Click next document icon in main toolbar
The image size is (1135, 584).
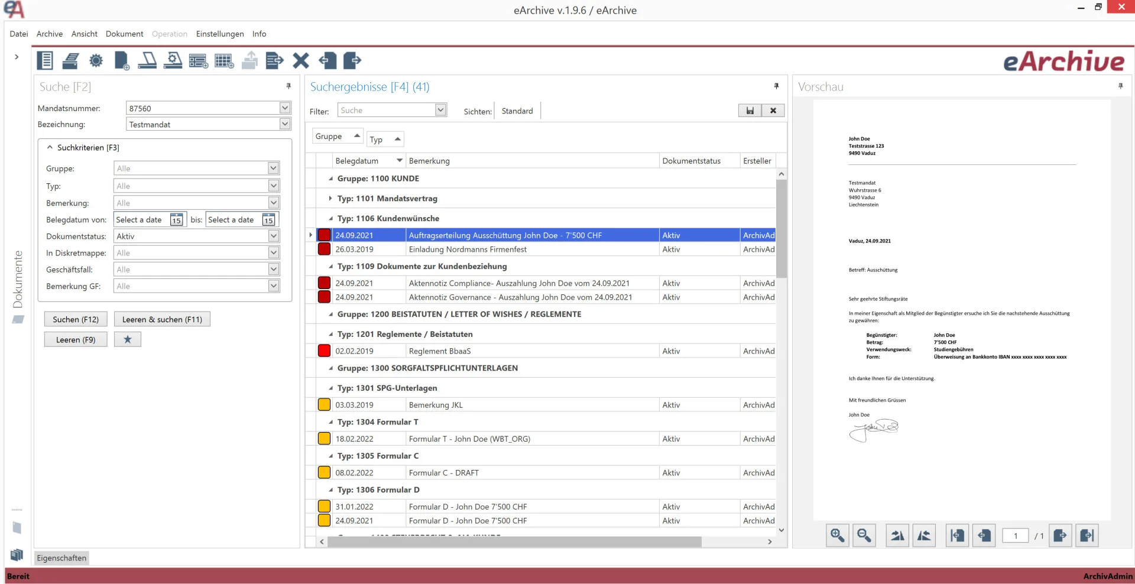pos(352,60)
